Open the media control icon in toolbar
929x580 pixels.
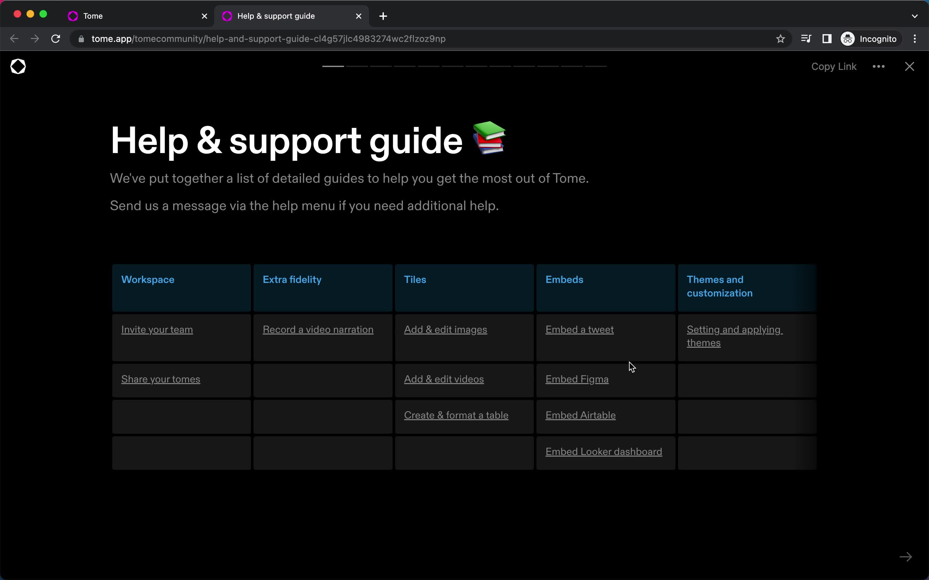806,39
